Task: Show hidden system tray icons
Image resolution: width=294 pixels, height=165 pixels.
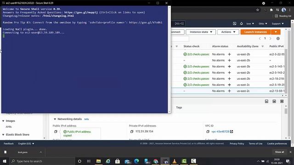Action: coord(258,161)
